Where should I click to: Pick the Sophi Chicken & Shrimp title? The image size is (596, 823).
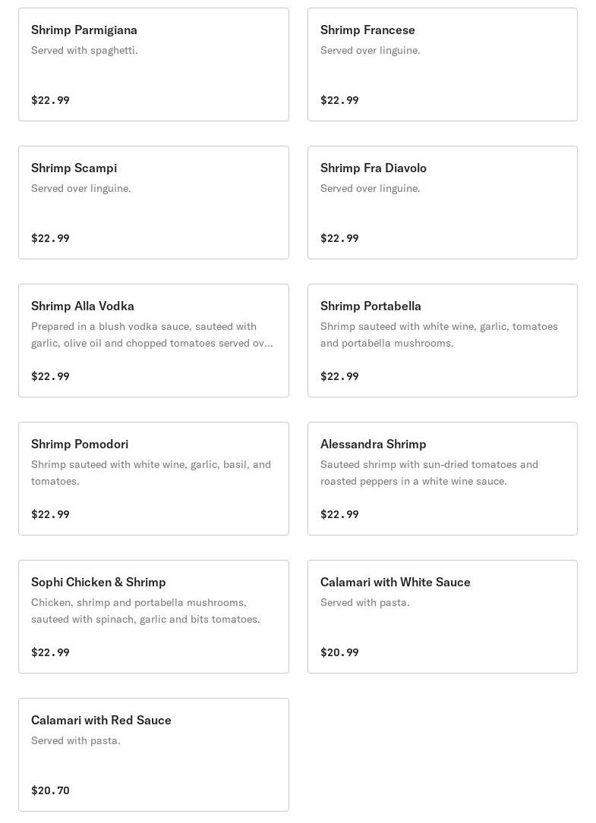coord(99,583)
